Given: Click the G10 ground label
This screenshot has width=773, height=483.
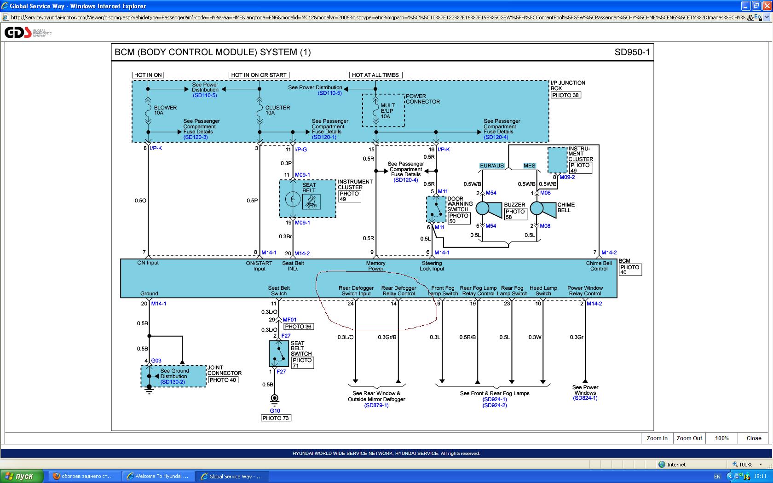Looking at the screenshot, I should click(275, 411).
